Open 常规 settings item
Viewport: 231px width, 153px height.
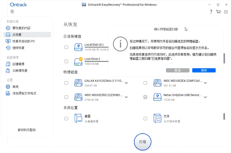(27, 87)
